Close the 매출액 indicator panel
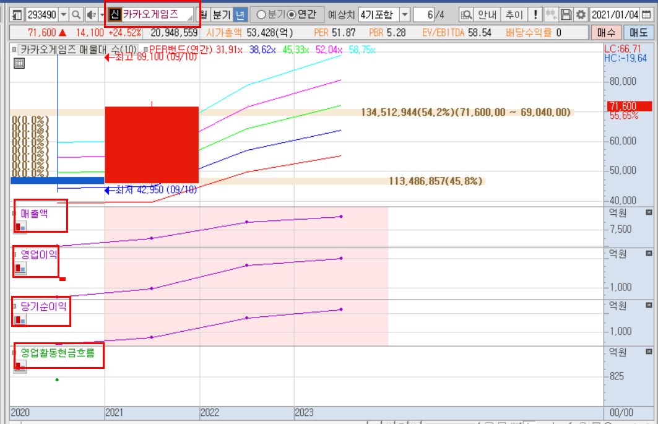This screenshot has height=424, width=658. click(649, 213)
